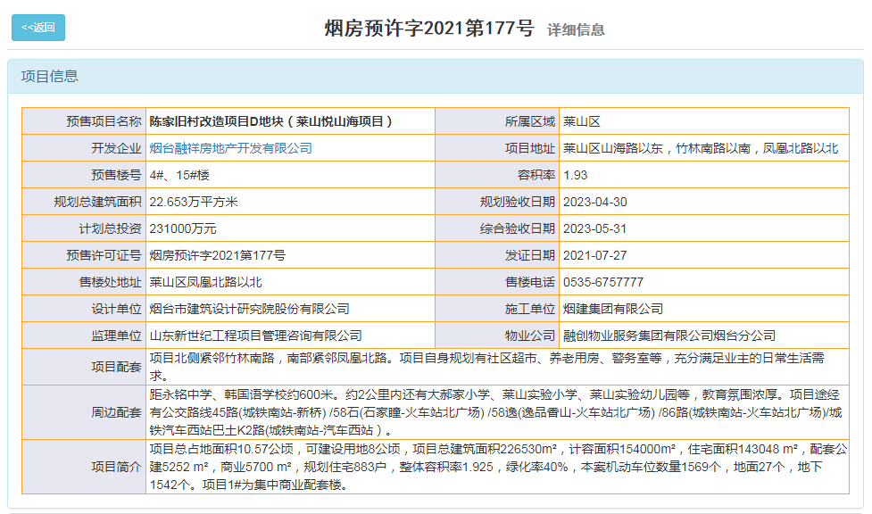Screen dimensions: 872x514
Task: Click the 预售楼号 label cell
Action: [84, 175]
